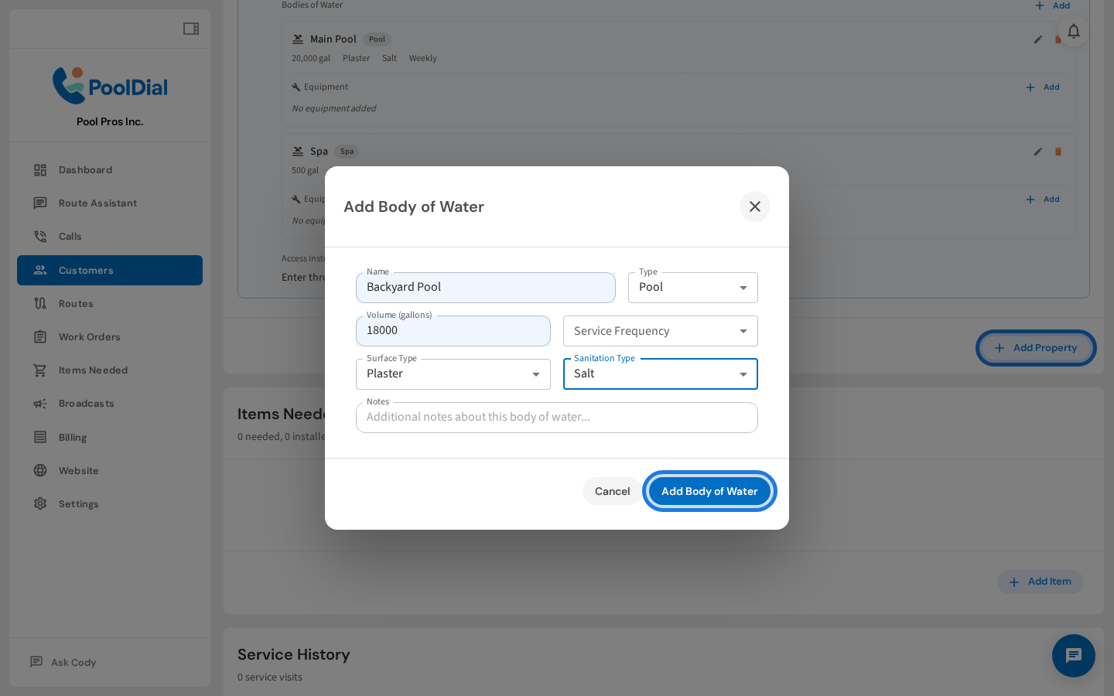The height and width of the screenshot is (696, 1114).
Task: Click the Notes text field
Action: pos(557,417)
